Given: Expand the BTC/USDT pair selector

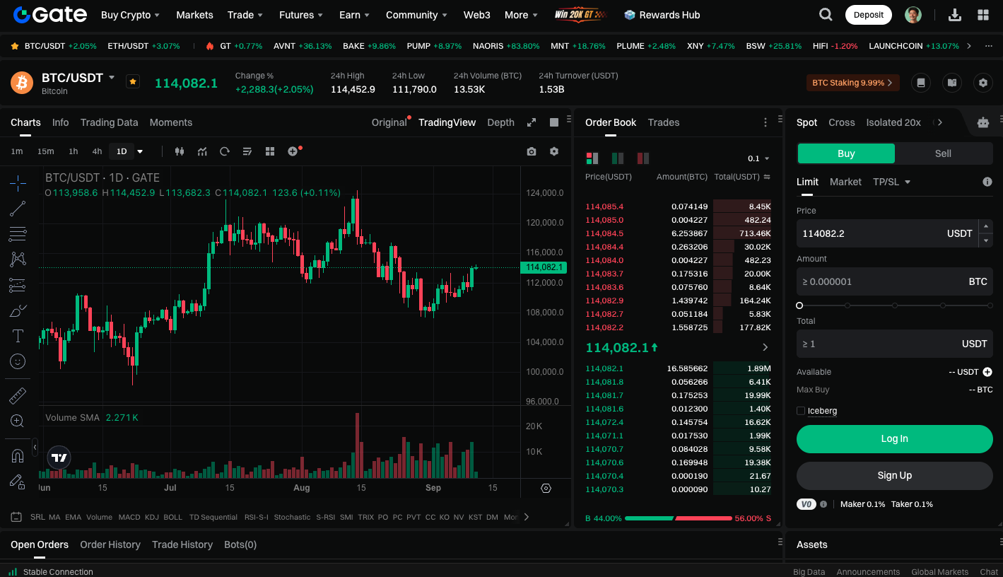Looking at the screenshot, I should point(112,77).
